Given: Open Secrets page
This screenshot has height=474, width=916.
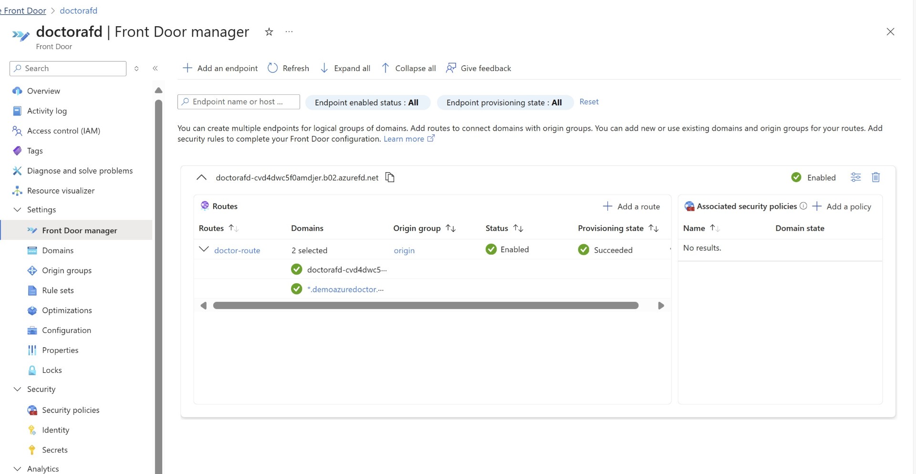Looking at the screenshot, I should [54, 450].
